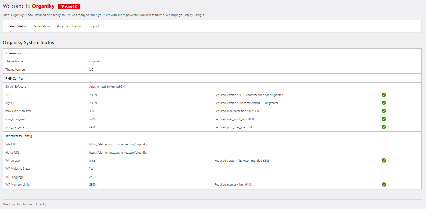The width and height of the screenshot is (426, 209).
Task: Switch to the Registration tab
Action: (x=41, y=26)
